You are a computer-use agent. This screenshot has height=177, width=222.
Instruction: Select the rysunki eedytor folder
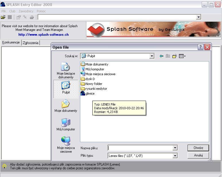point(94,89)
